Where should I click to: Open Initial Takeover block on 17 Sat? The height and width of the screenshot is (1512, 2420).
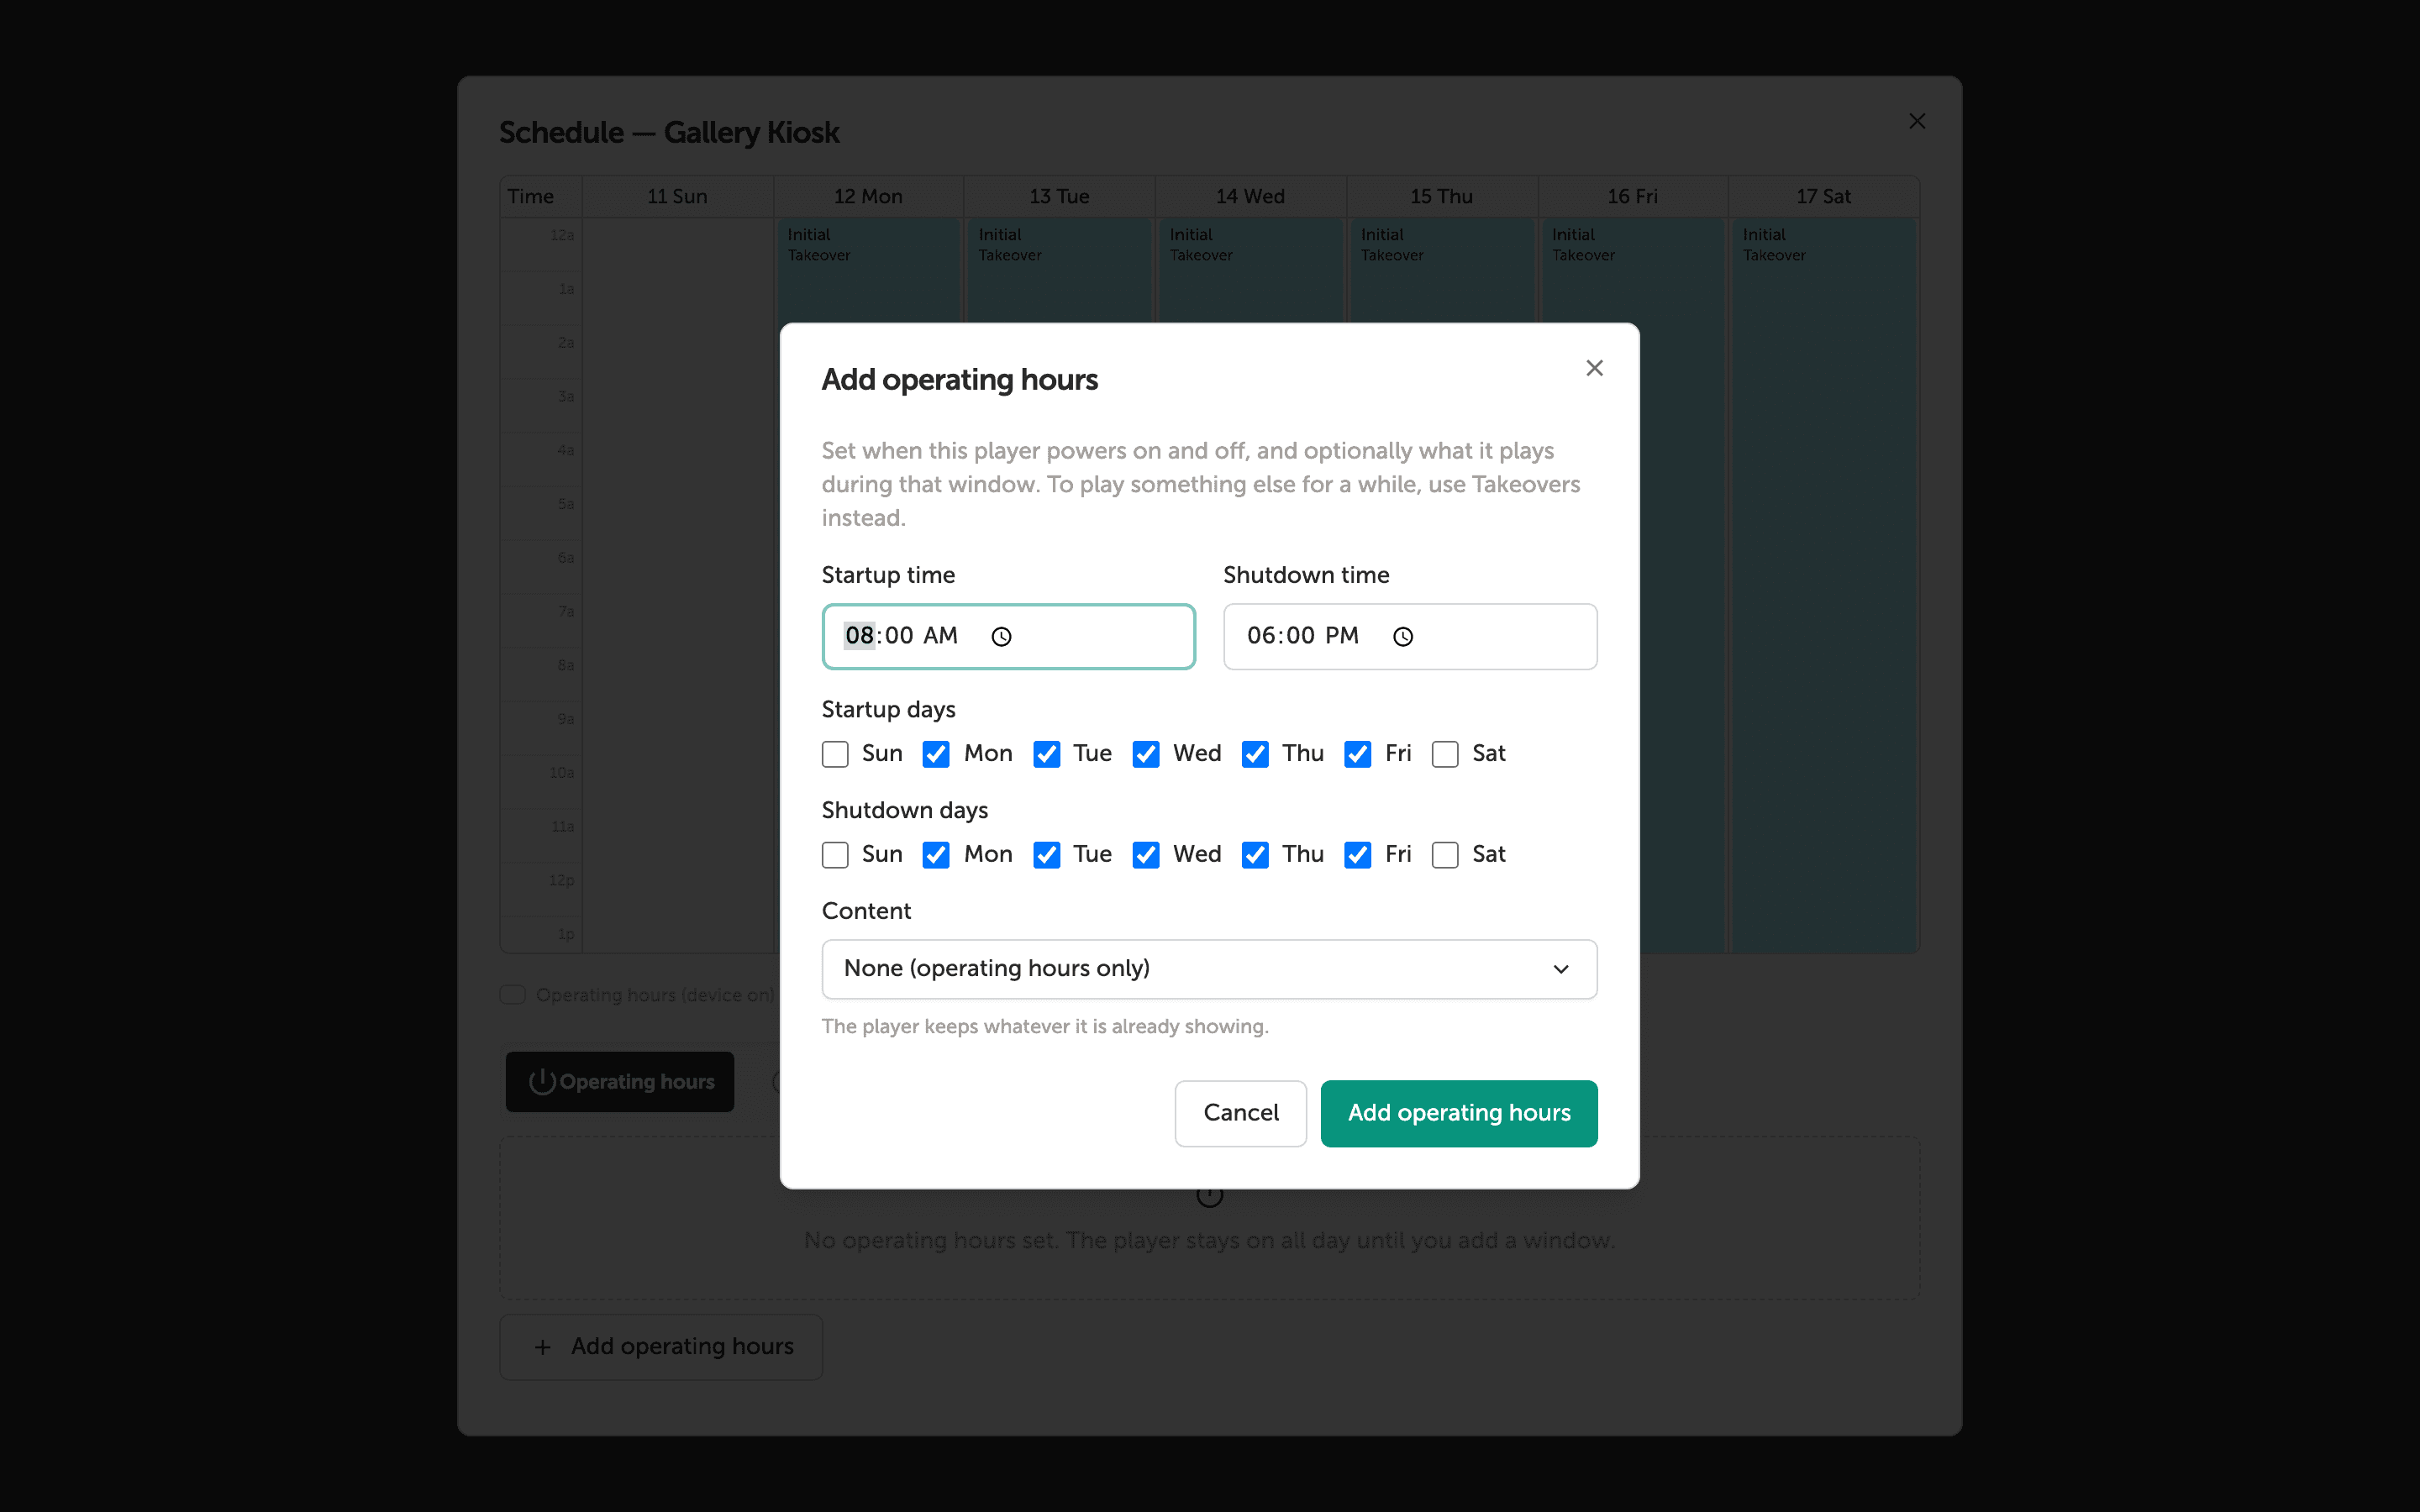[x=1823, y=585]
